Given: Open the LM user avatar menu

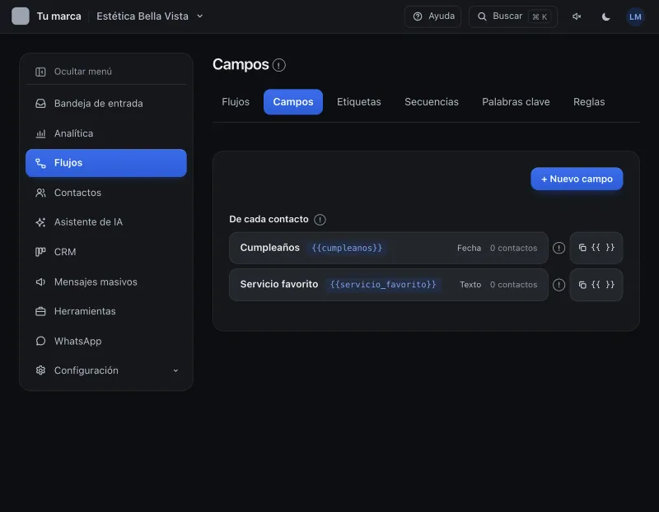Looking at the screenshot, I should [x=635, y=16].
